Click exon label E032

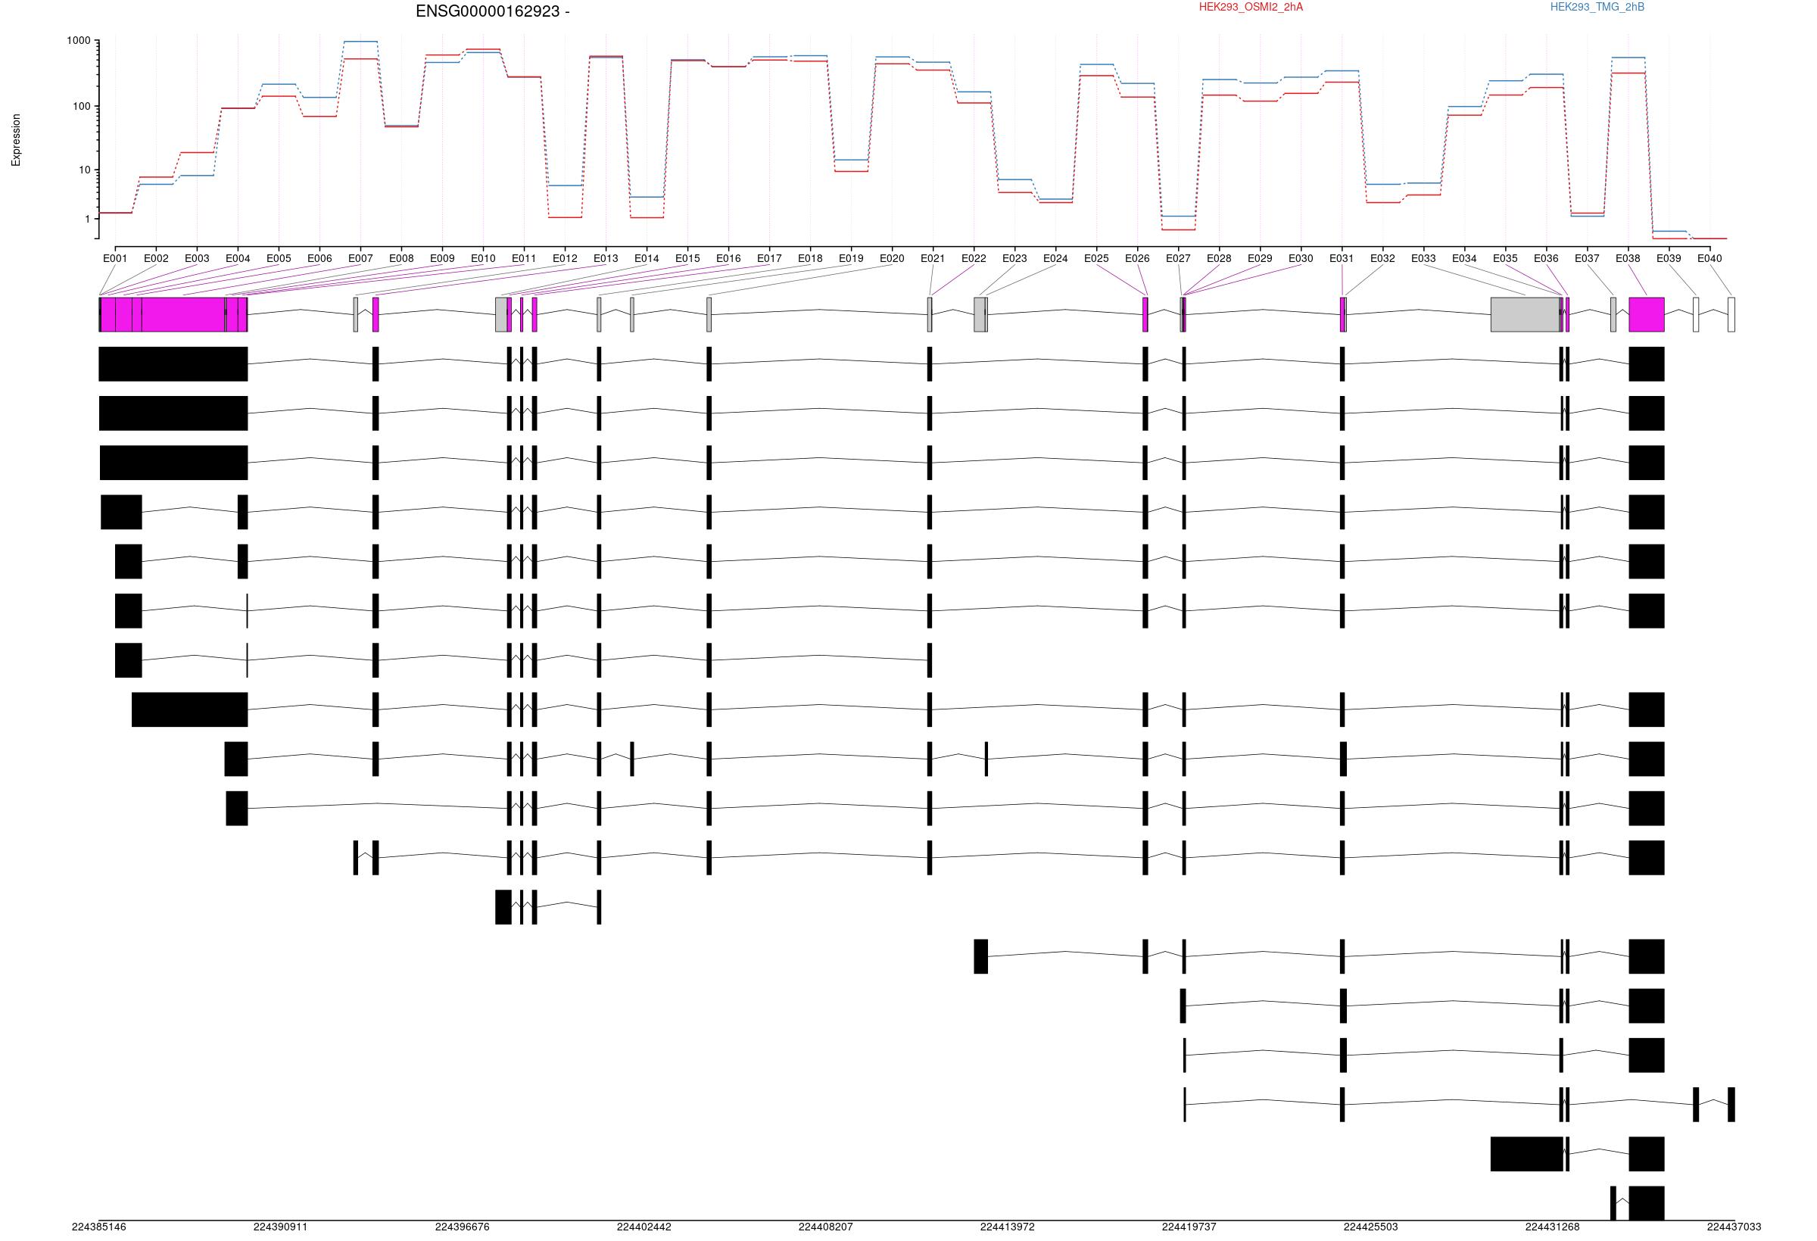tap(1382, 258)
